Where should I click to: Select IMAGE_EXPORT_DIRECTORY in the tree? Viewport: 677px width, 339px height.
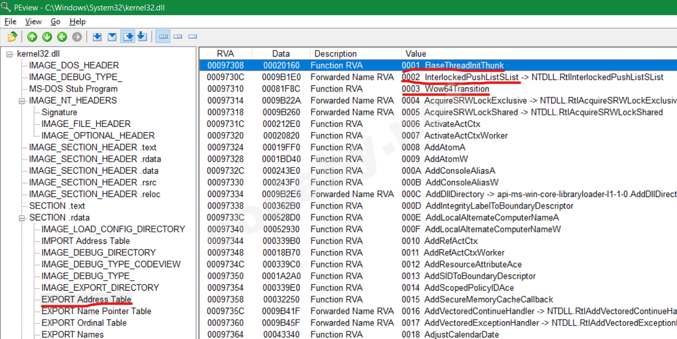coord(100,288)
